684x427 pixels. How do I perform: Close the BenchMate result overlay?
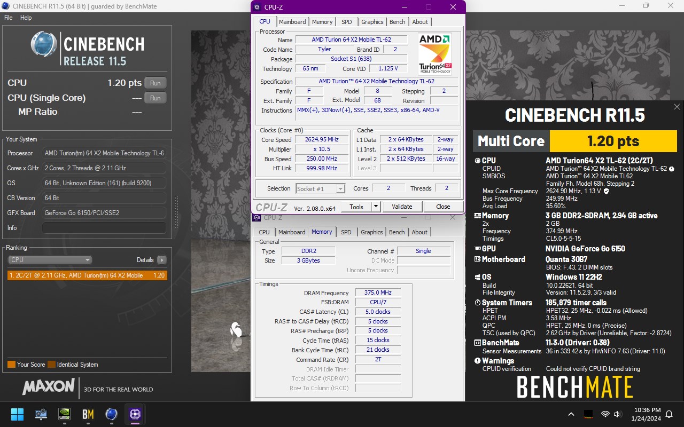click(x=677, y=107)
